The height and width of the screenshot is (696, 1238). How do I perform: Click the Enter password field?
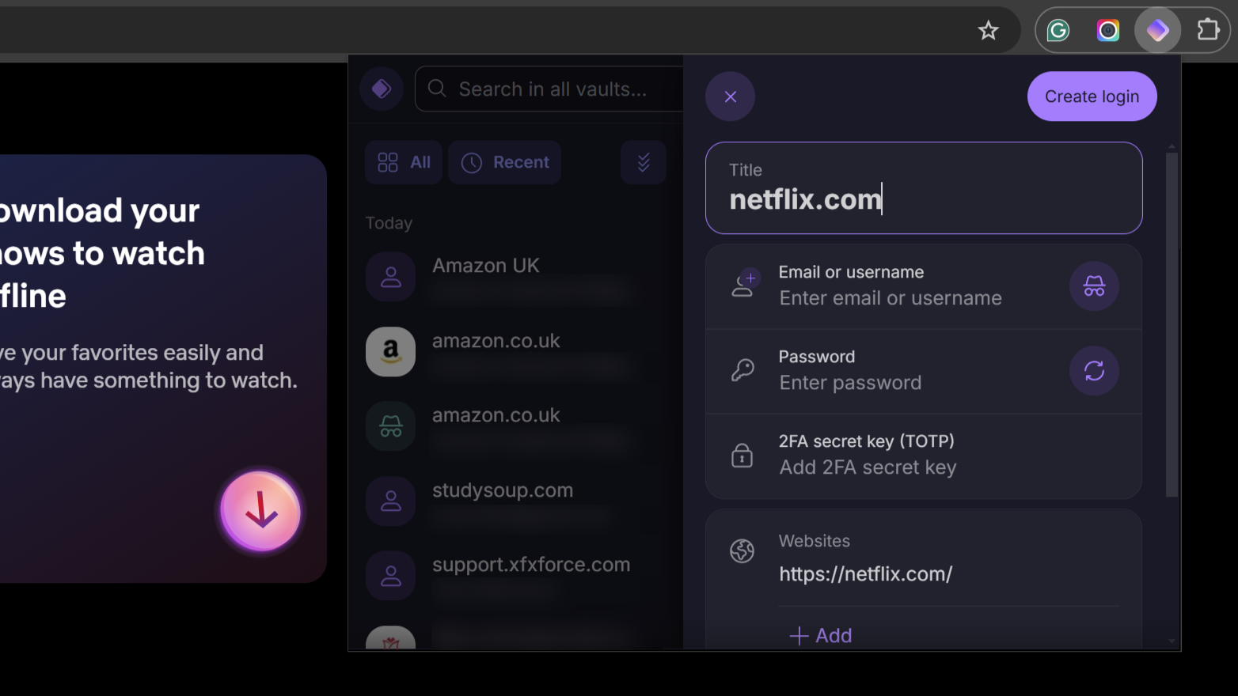click(851, 383)
